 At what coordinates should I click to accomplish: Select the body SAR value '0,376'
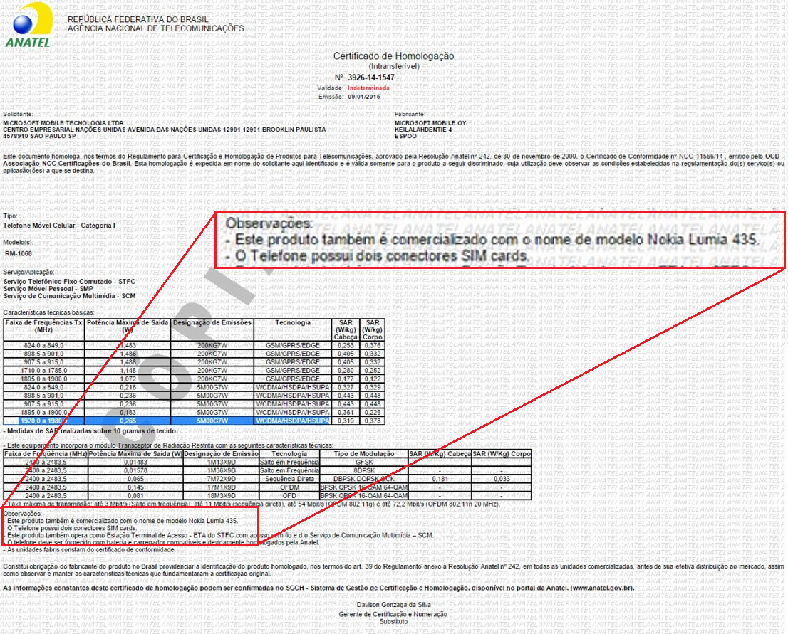[373, 345]
